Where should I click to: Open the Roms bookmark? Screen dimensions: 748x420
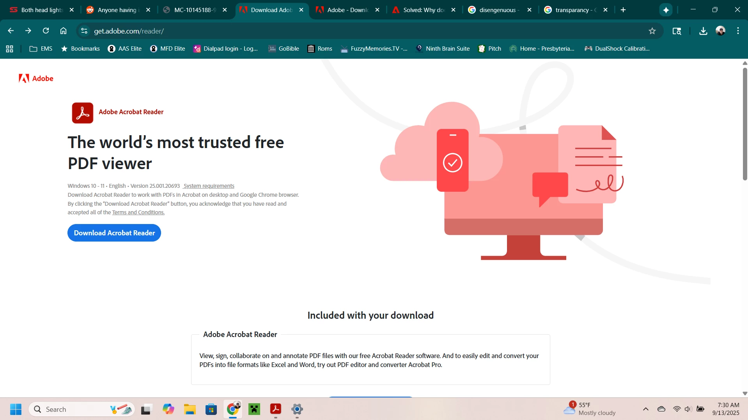pyautogui.click(x=320, y=49)
